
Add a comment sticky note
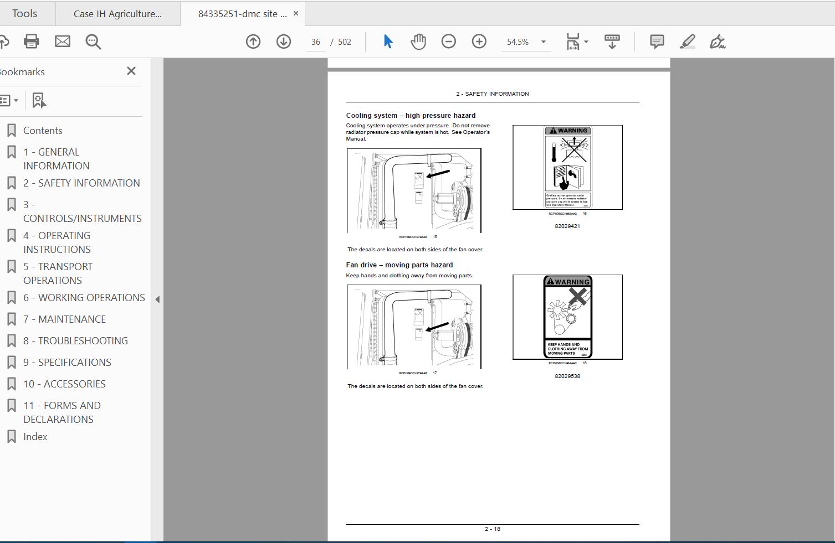(x=657, y=42)
